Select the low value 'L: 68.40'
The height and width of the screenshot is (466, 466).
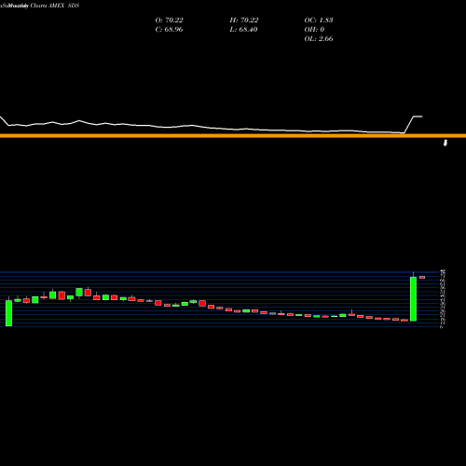(243, 30)
